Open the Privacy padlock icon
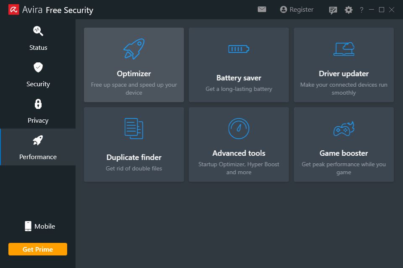Viewport: 403px width, 268px height. click(38, 104)
